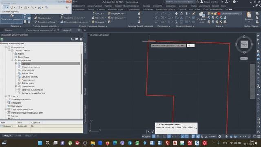The image size is (261, 147).
Task: Expand the Группы точек tree node
Action: 16,86
